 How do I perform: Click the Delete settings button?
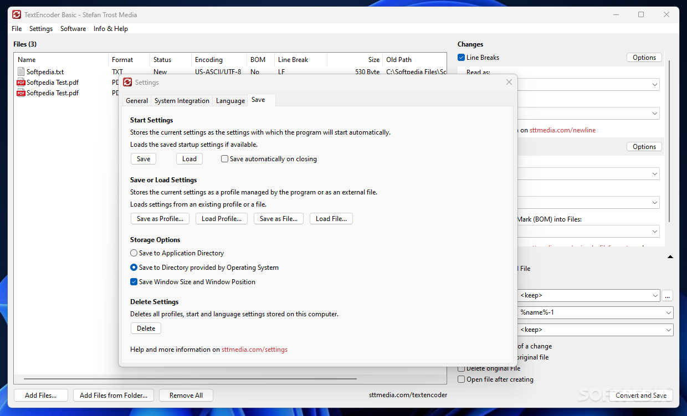(x=146, y=328)
